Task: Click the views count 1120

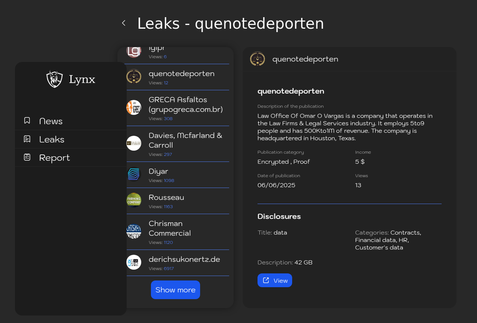Action: (x=168, y=242)
